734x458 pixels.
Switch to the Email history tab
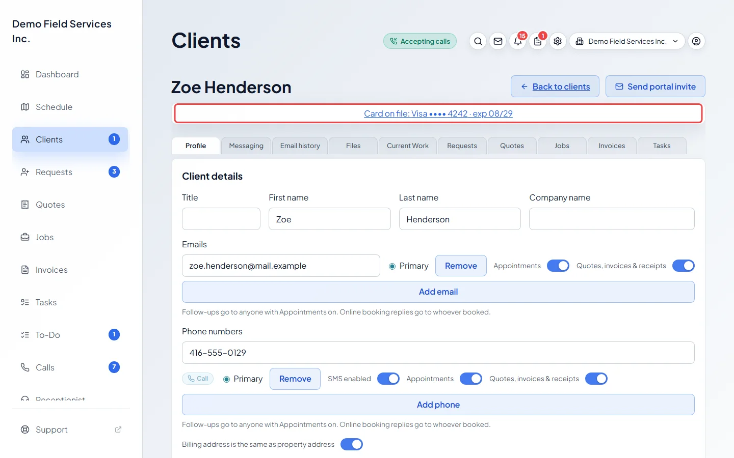point(300,146)
